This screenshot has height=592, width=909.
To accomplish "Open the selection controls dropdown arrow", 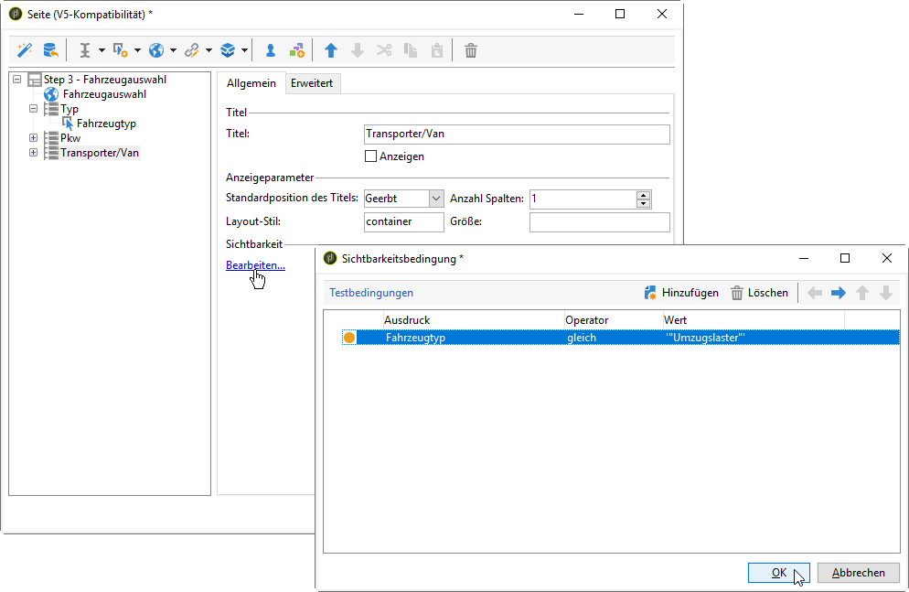I will tap(137, 50).
